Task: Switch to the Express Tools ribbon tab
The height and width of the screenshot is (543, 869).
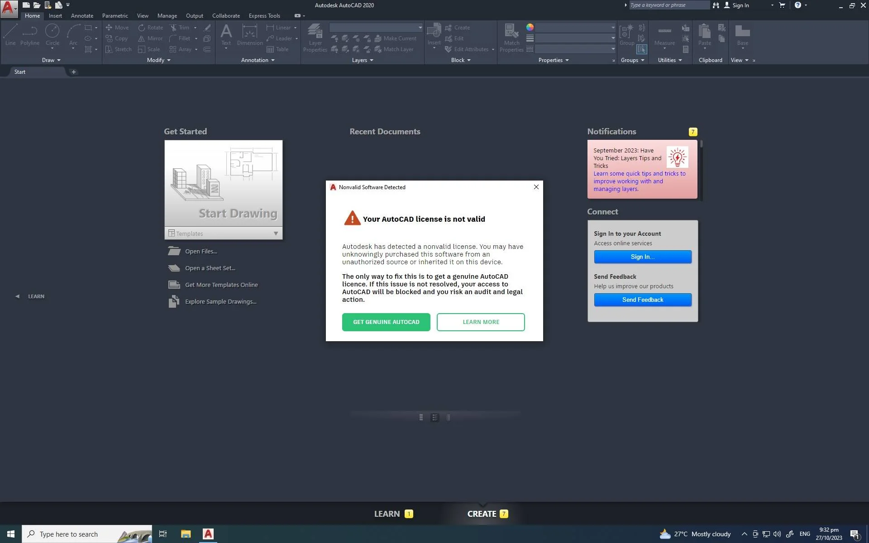Action: pos(264,15)
